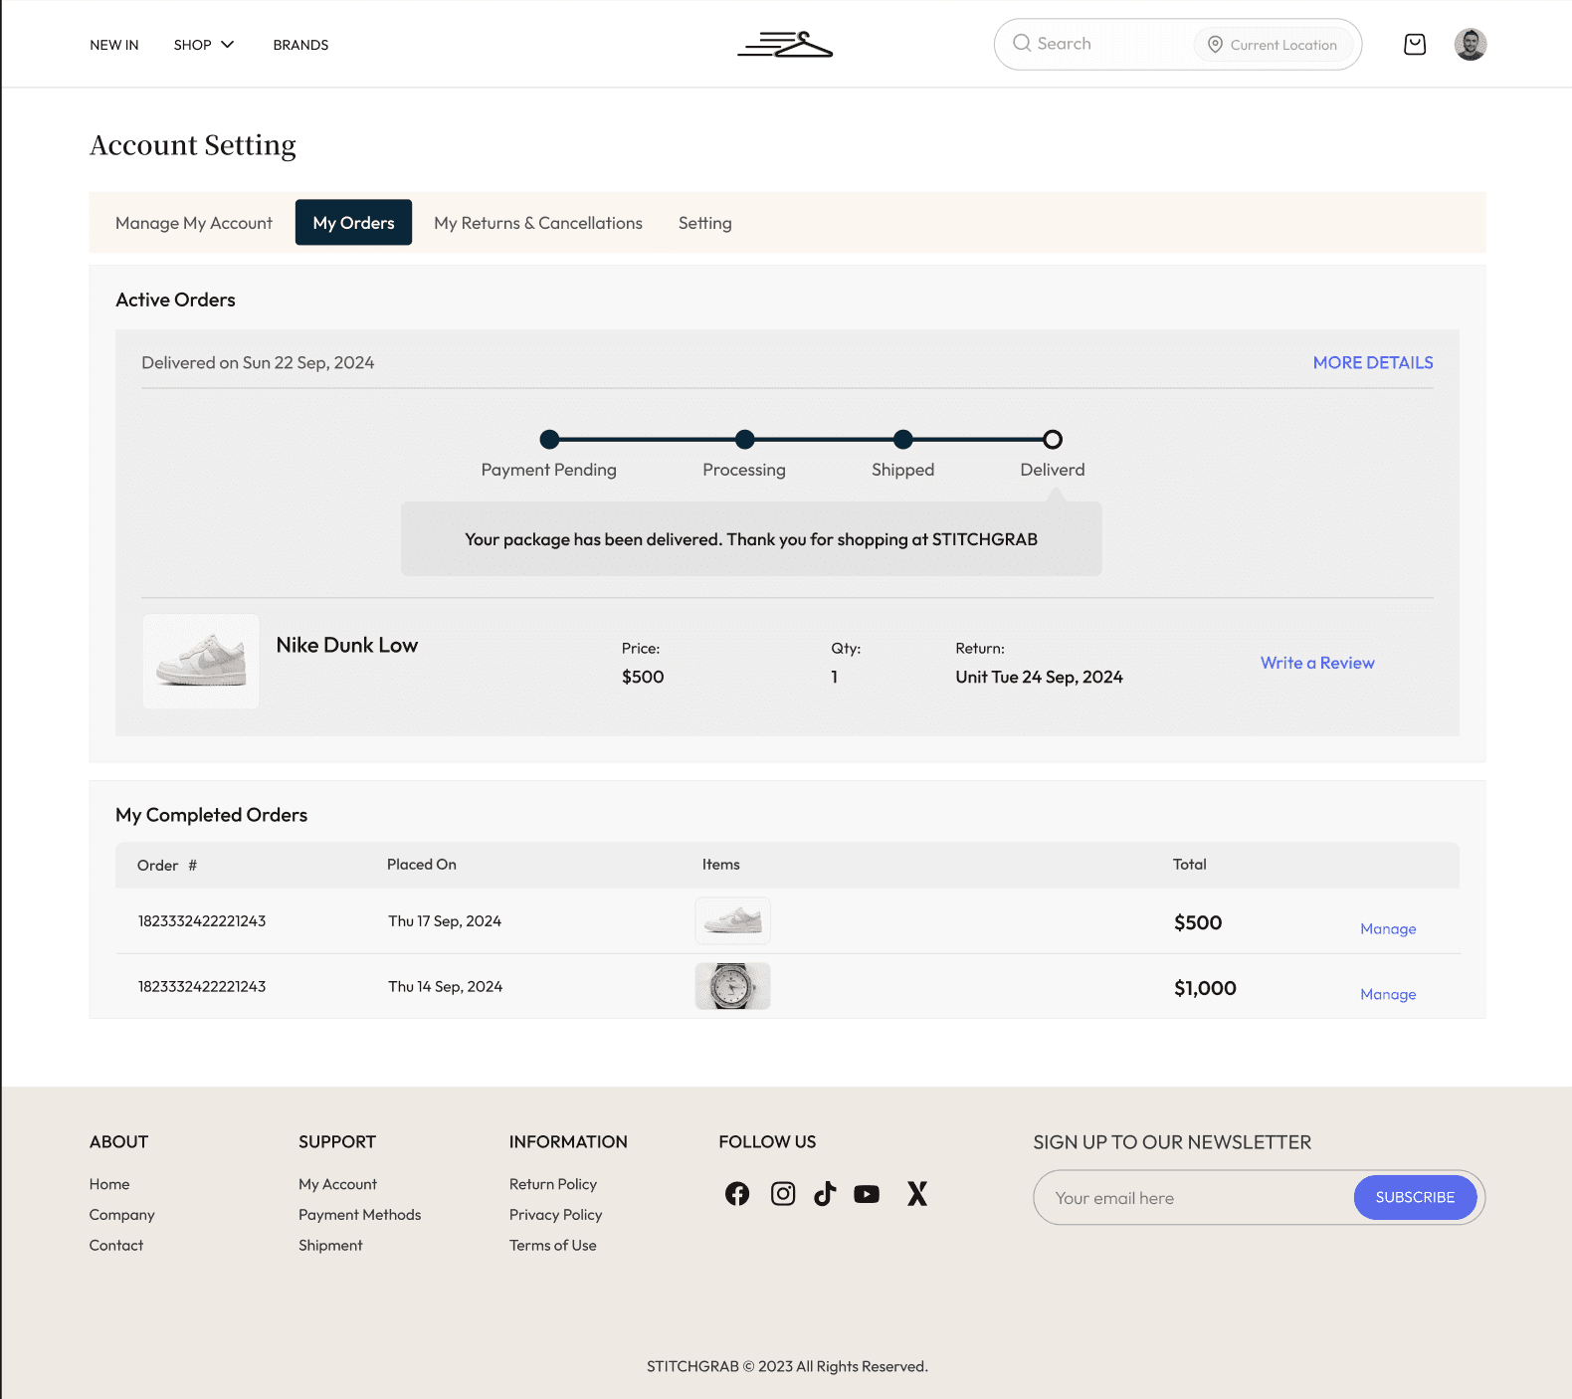
Task: Click the Nike Dunk Low product title
Action: [347, 645]
